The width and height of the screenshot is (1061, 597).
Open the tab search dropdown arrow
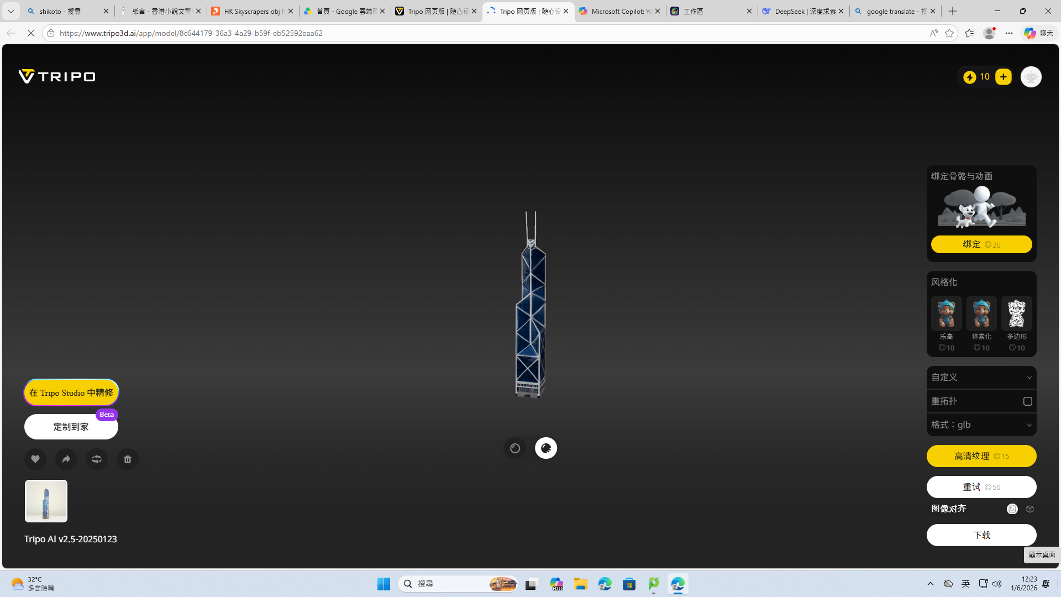10,11
